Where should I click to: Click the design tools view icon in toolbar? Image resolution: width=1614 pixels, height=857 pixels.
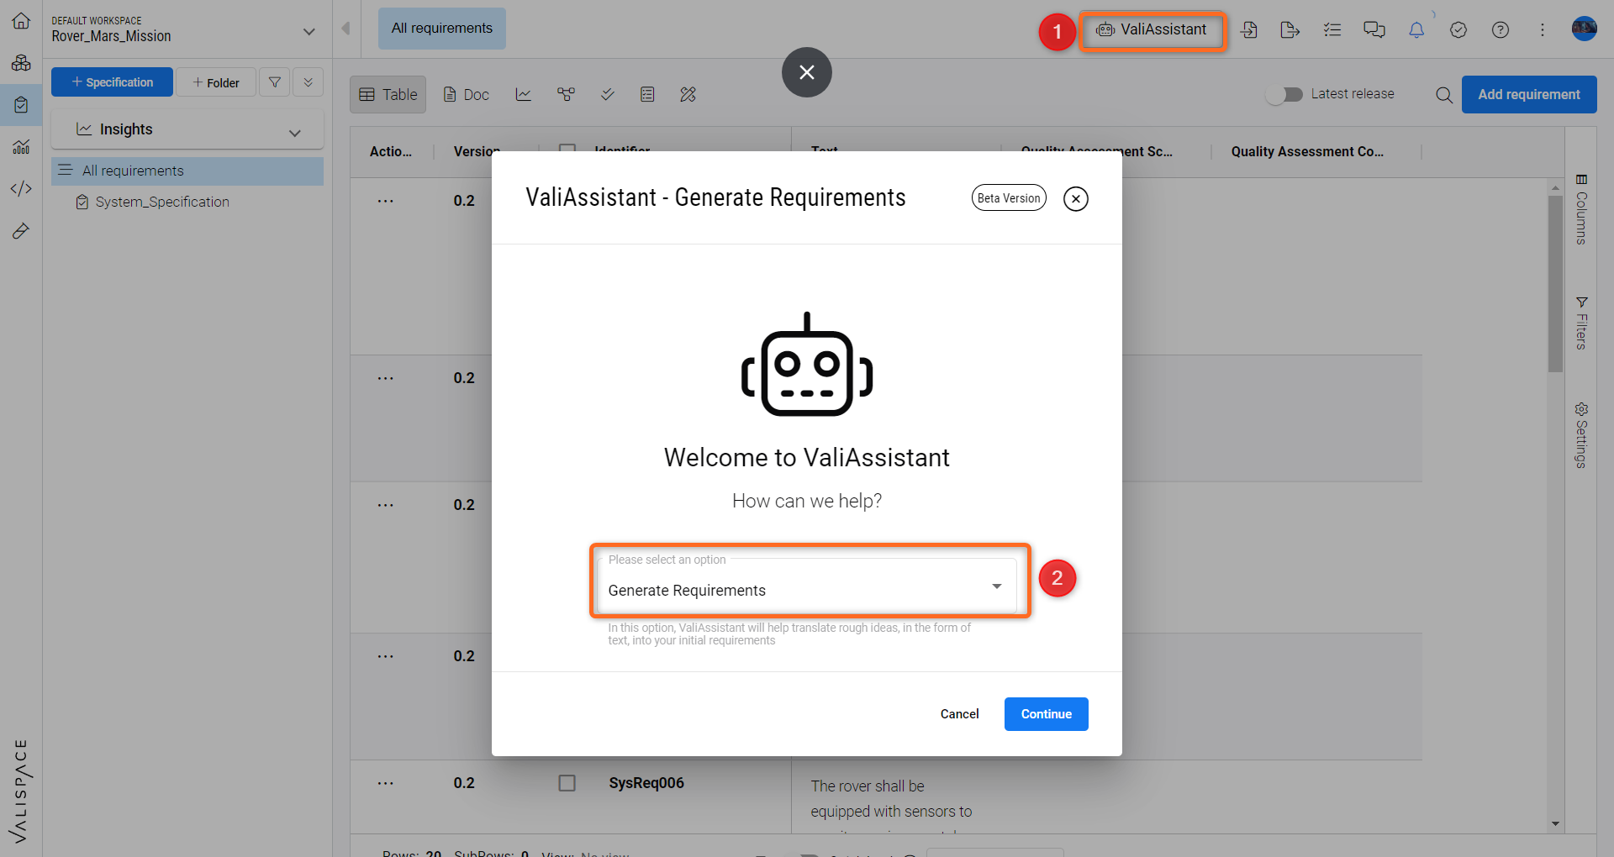(688, 94)
